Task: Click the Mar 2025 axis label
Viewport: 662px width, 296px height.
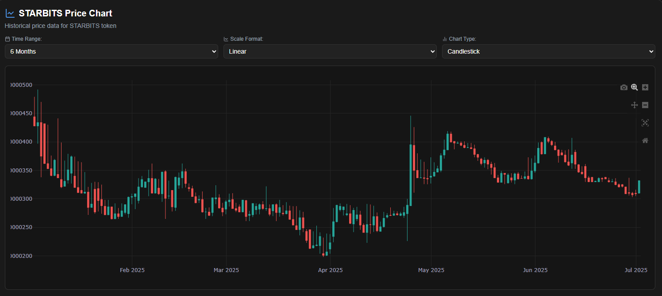Action: pos(226,270)
